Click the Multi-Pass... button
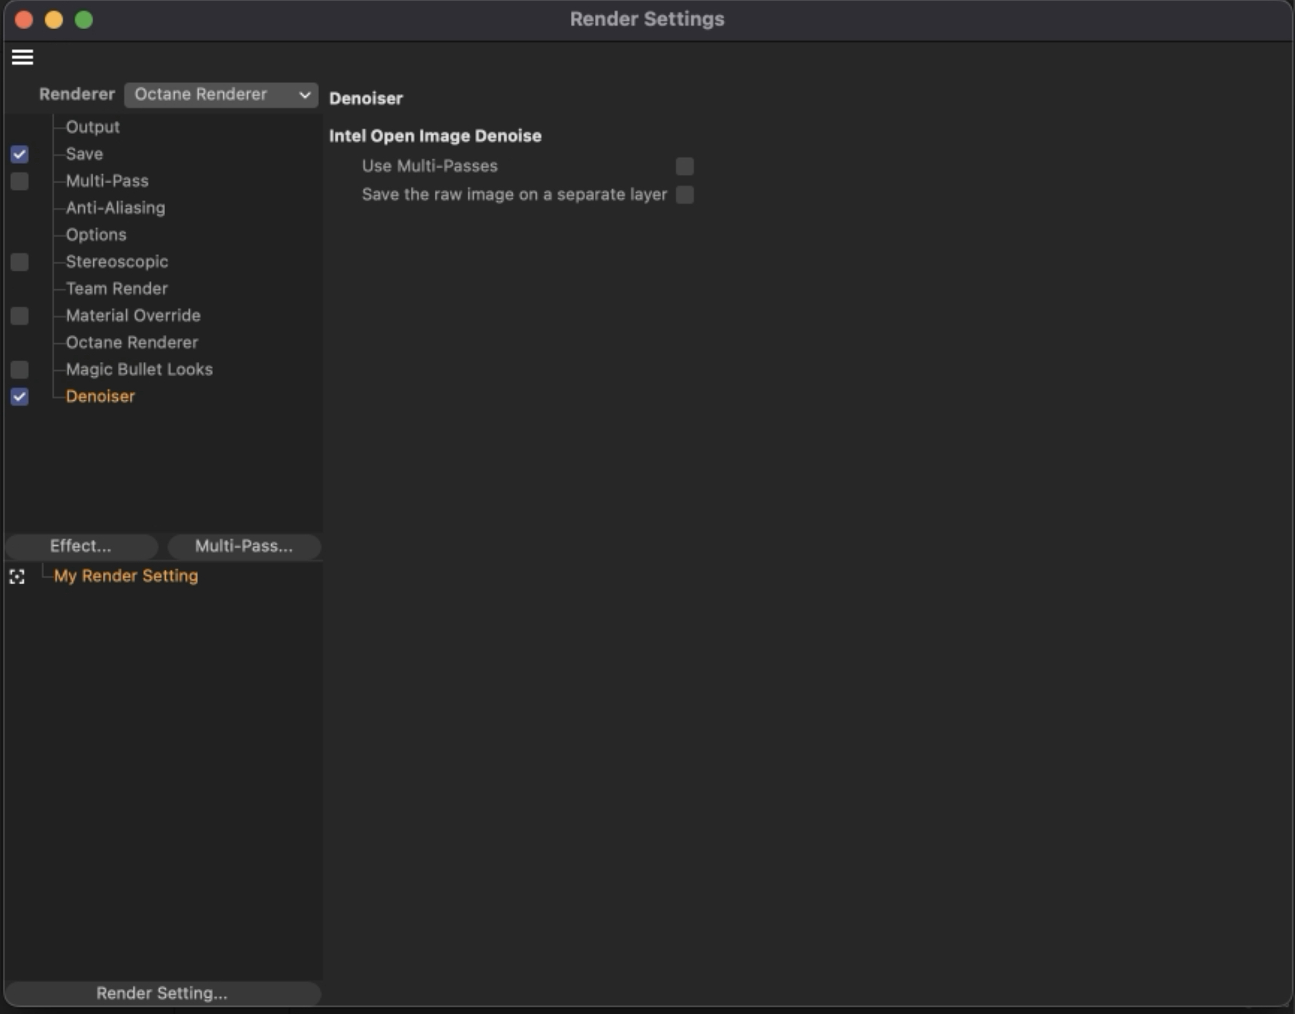 [x=243, y=546]
